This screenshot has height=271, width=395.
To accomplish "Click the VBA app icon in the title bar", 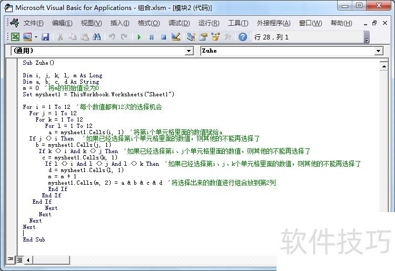I will [9, 8].
